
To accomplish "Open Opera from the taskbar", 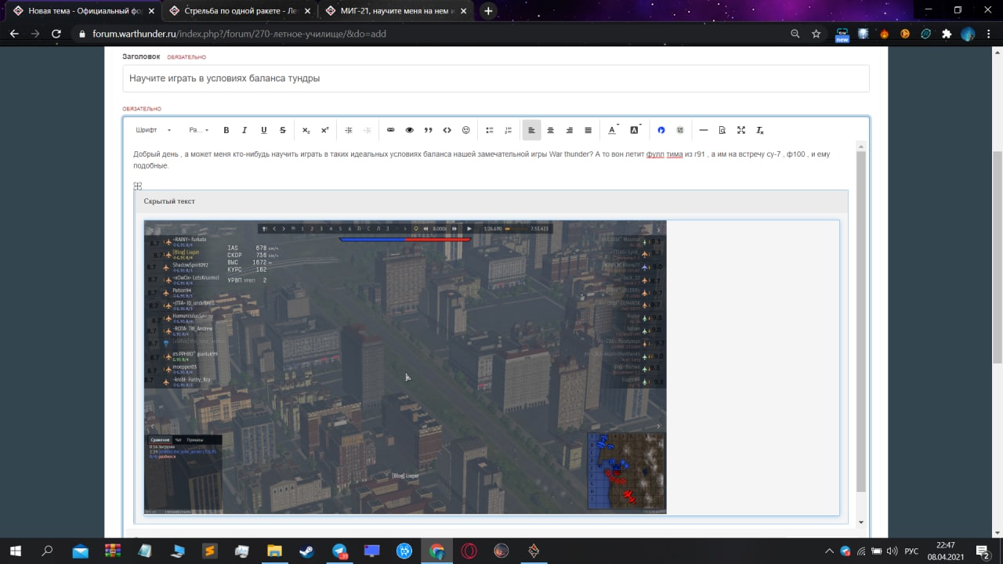I will [469, 551].
